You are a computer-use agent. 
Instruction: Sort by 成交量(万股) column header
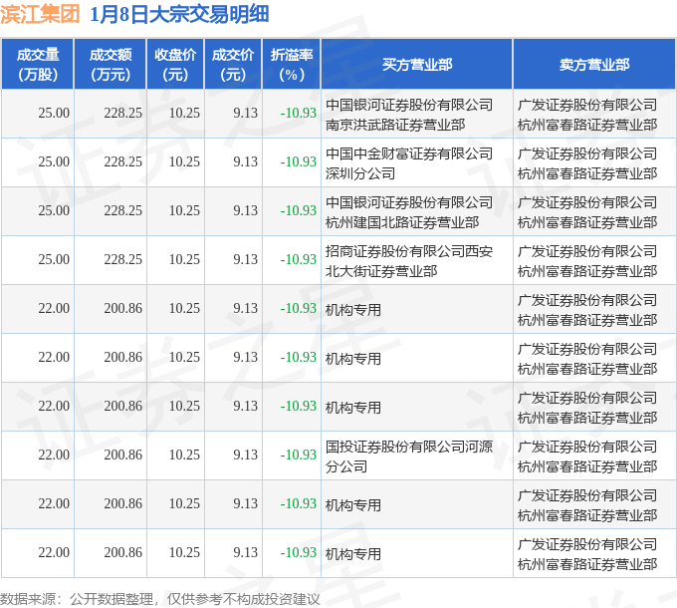coord(38,65)
